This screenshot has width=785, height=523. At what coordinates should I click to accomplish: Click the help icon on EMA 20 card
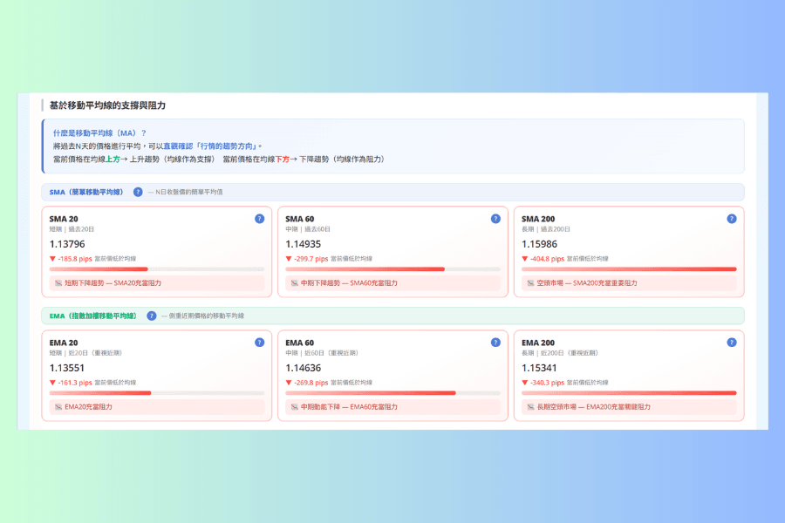tap(259, 343)
